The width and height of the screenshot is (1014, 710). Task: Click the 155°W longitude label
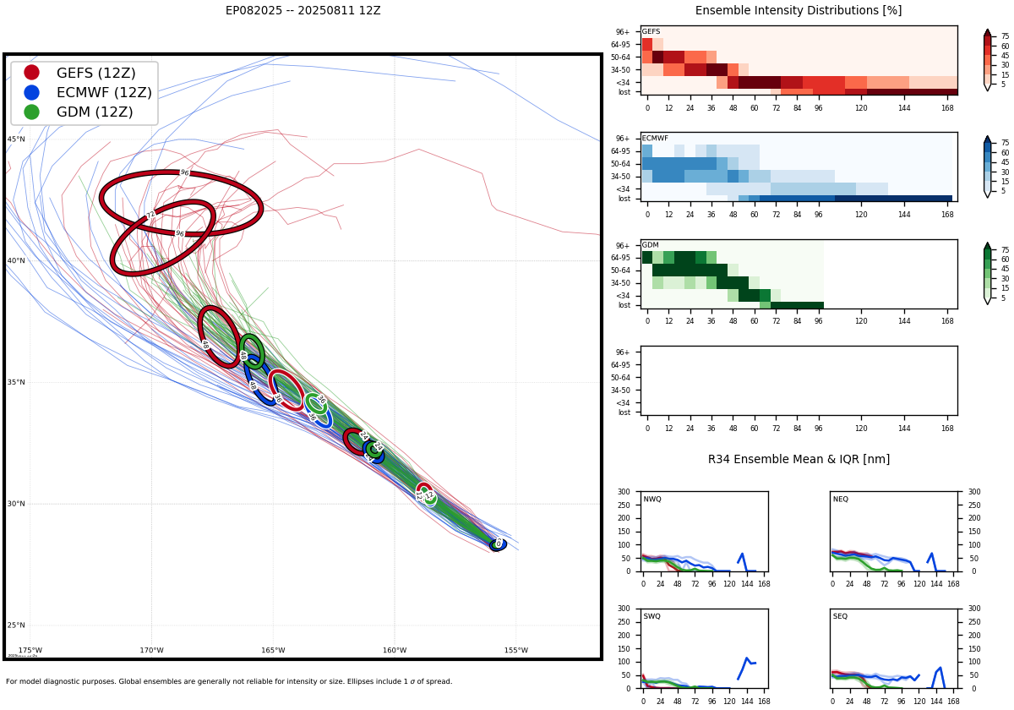[x=516, y=650]
